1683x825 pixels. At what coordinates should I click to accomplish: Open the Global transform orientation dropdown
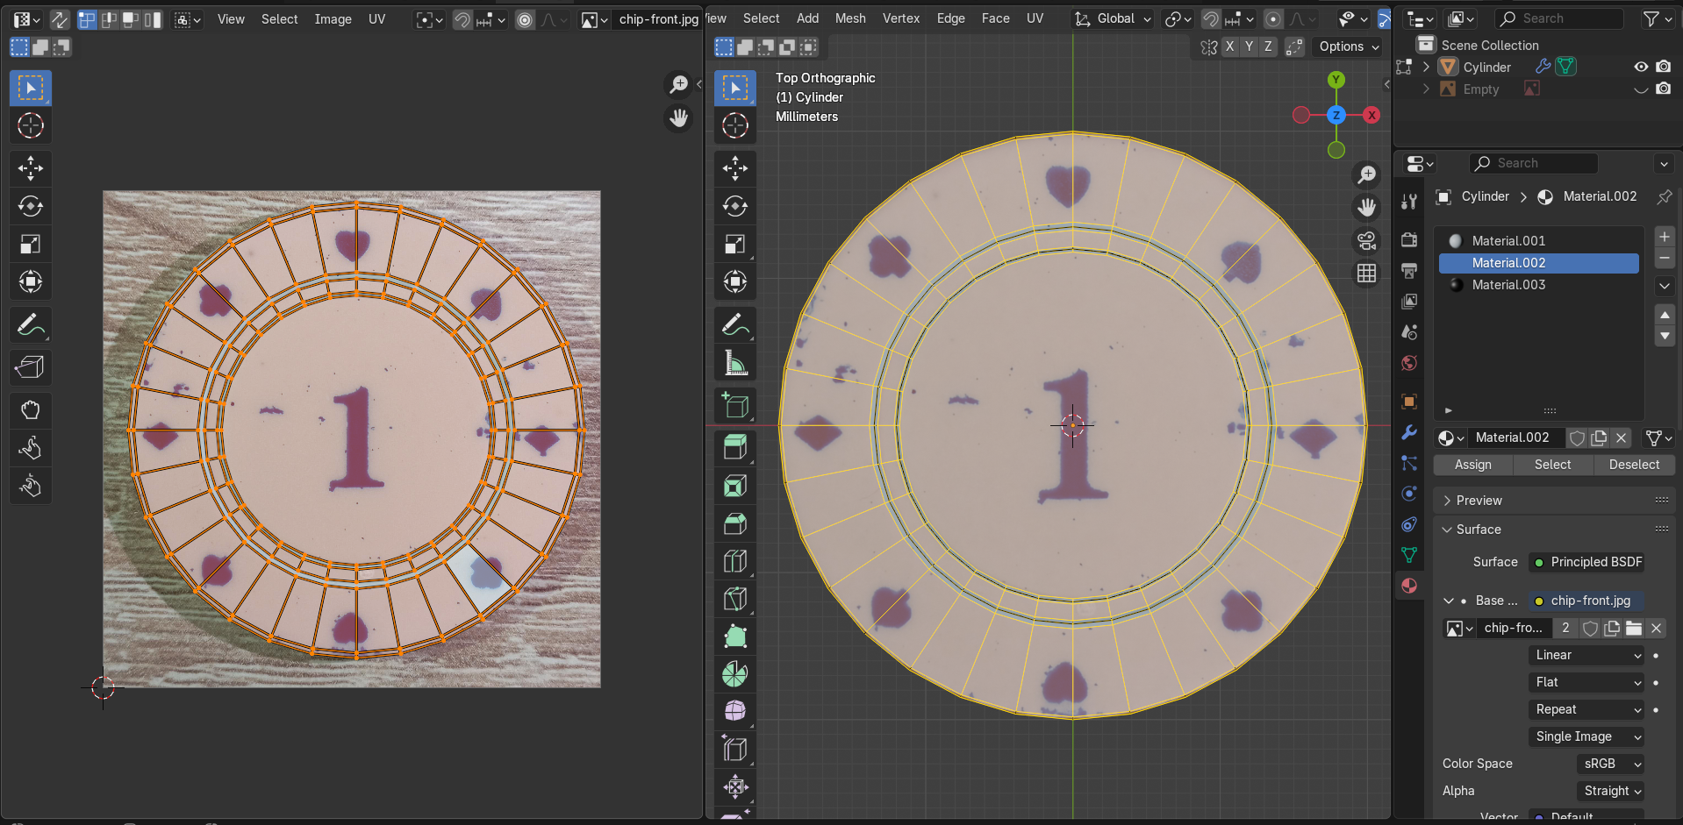click(1114, 18)
